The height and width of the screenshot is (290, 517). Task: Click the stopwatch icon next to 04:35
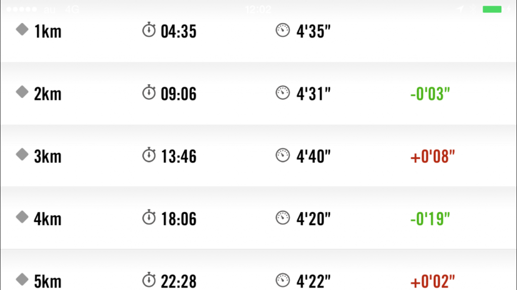tap(149, 30)
